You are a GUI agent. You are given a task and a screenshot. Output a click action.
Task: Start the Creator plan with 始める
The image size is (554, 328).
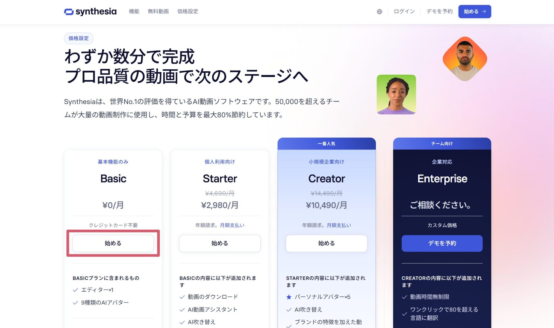tap(327, 243)
